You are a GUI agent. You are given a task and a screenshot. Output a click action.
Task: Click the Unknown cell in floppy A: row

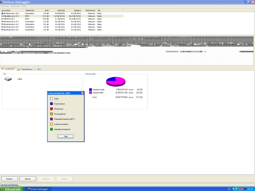point(91,13)
